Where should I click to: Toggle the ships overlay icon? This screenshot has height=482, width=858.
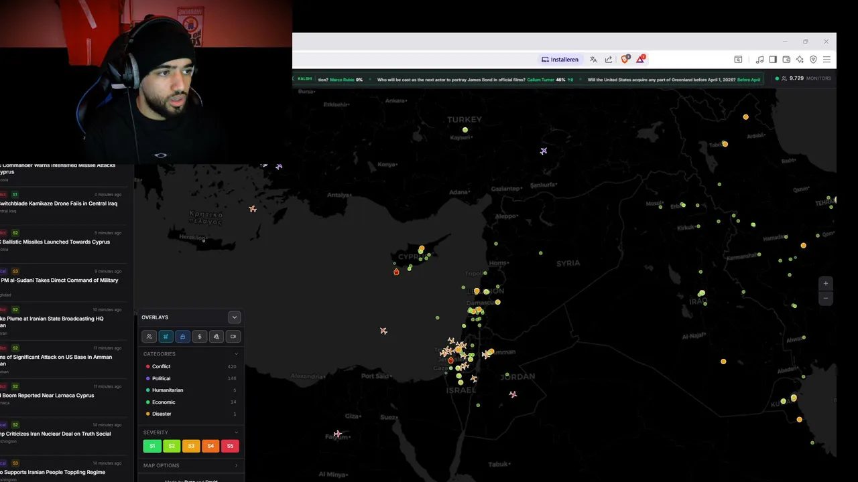[x=182, y=337]
